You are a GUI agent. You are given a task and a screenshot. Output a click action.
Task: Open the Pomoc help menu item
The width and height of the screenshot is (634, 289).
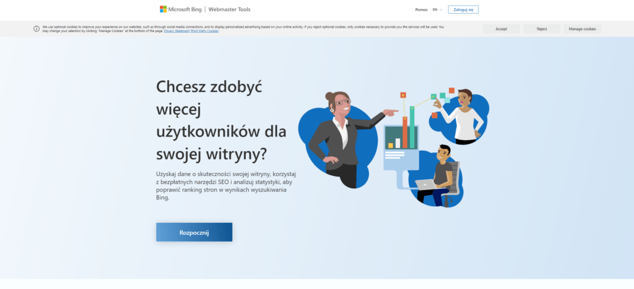pyautogui.click(x=421, y=10)
